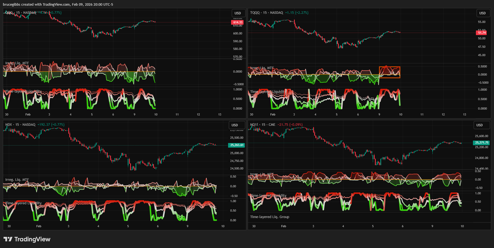Select Time-layered Liquidity label on NDX chart
The image size is (494, 248).
tap(23, 203)
